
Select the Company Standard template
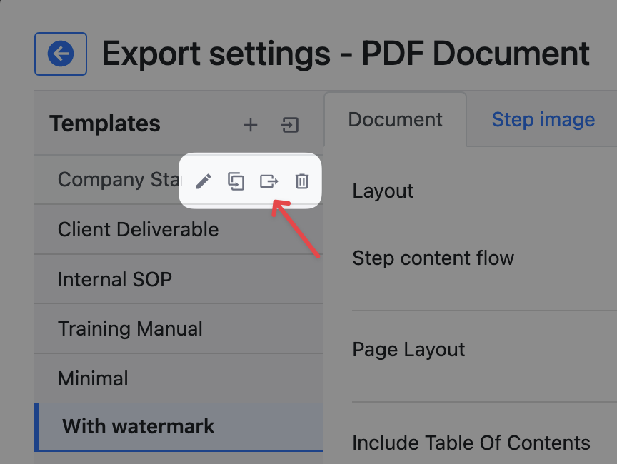114,180
